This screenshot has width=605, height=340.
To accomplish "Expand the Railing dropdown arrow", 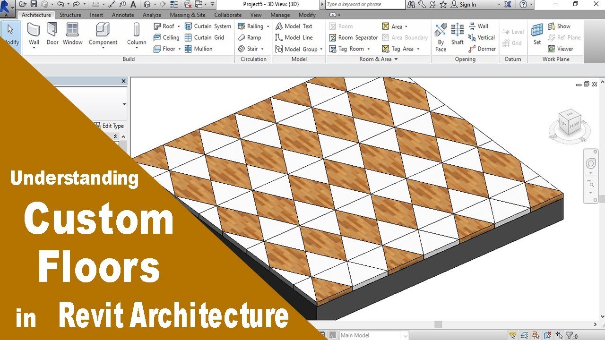I will (268, 26).
